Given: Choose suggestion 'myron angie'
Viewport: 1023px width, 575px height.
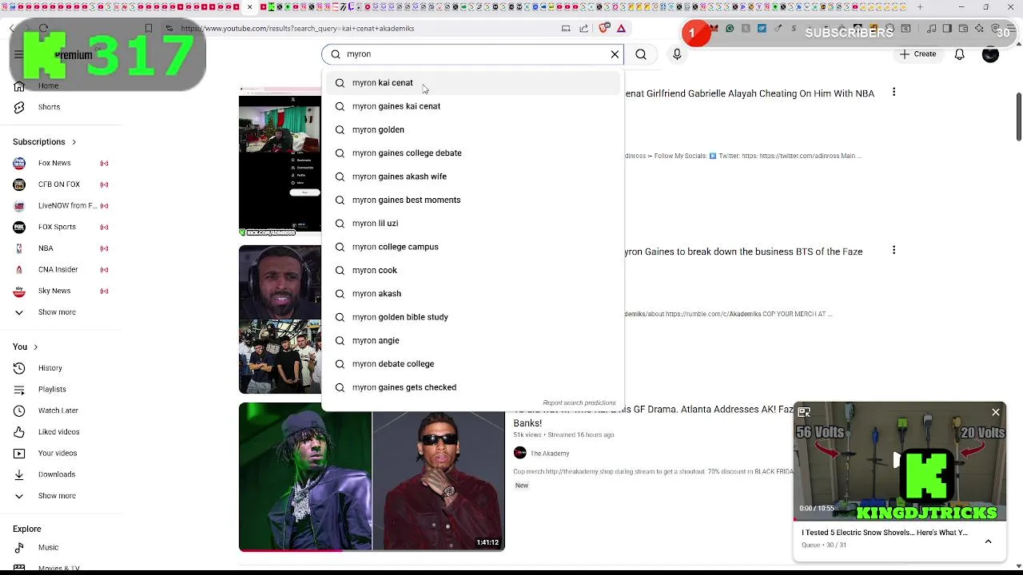Looking at the screenshot, I should tap(473, 340).
